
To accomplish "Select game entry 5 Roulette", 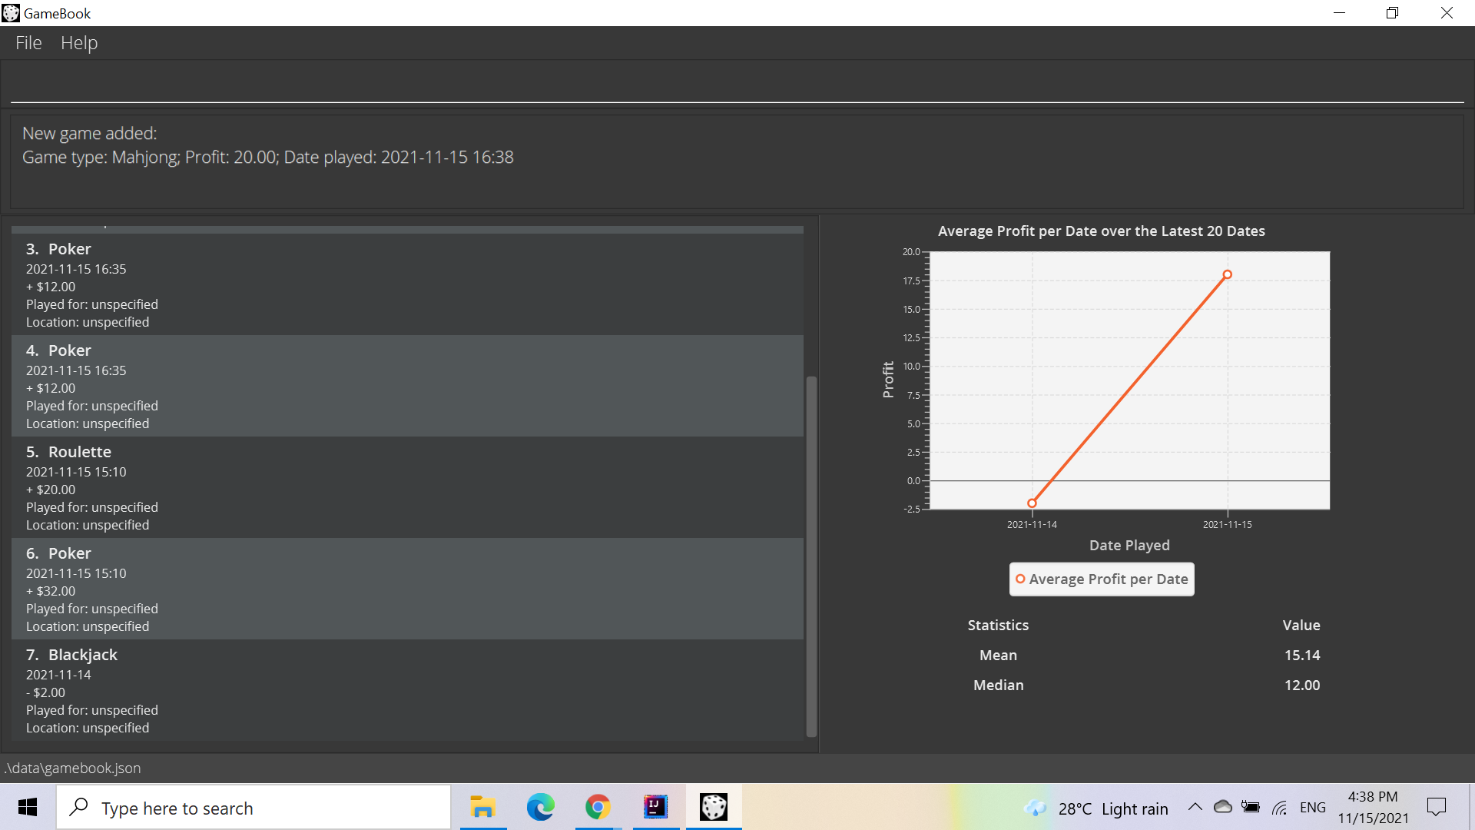I will point(407,487).
